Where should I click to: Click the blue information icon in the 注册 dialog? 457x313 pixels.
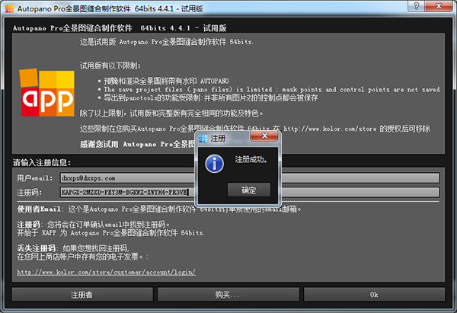click(214, 164)
